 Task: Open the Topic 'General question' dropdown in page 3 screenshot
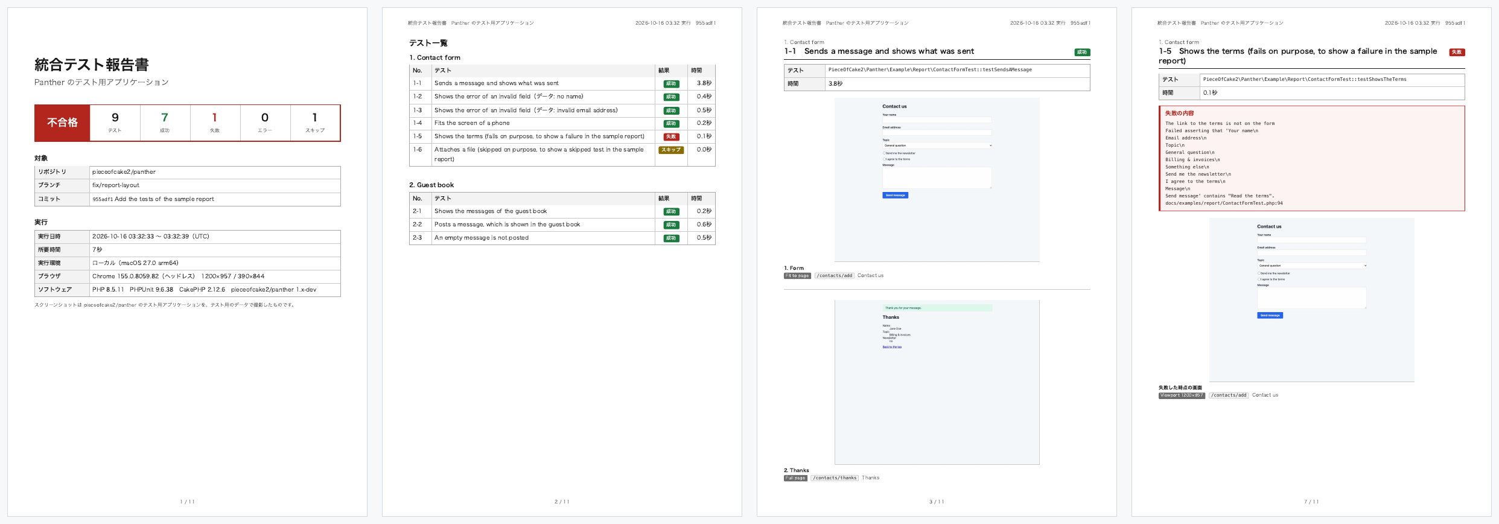(x=937, y=145)
